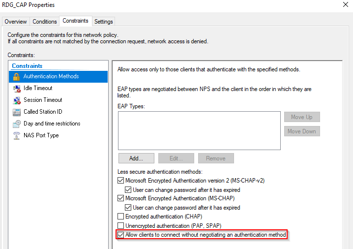The image size is (353, 249).
Task: Click the Idle Timeout icon
Action: coord(16,88)
